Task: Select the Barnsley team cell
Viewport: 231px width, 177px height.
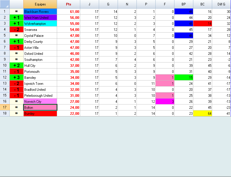Action: (x=40, y=77)
